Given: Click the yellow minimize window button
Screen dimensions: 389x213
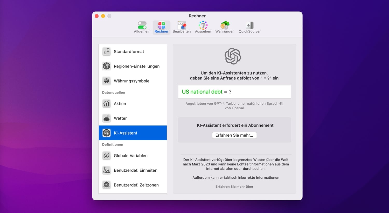Looking at the screenshot, I should [x=103, y=16].
